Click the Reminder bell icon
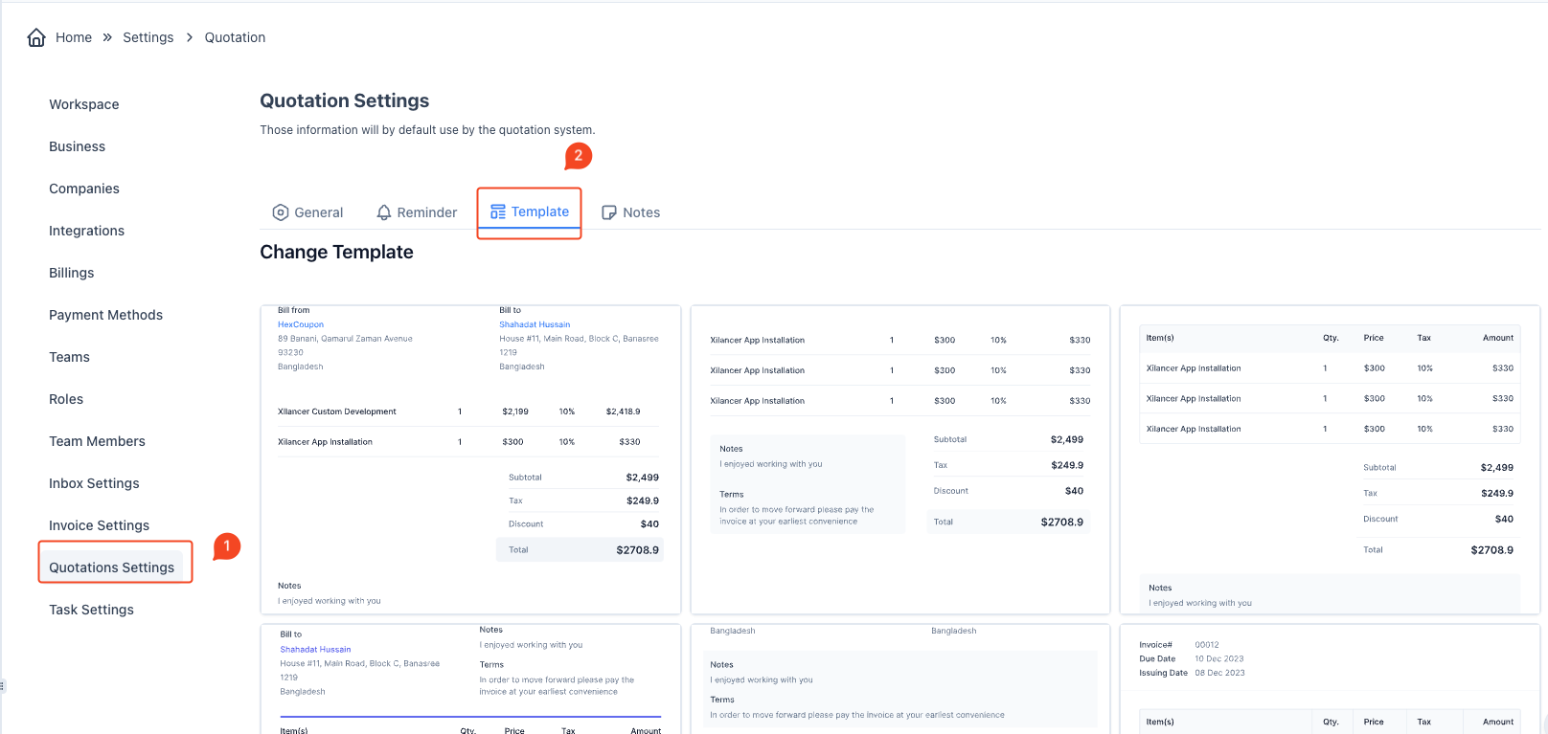The image size is (1548, 734). (x=384, y=212)
